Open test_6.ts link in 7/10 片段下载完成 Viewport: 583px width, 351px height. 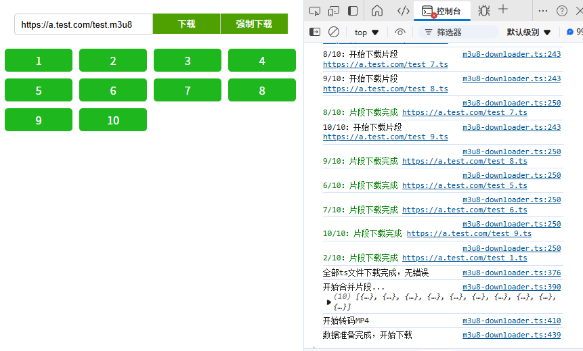[465, 210]
